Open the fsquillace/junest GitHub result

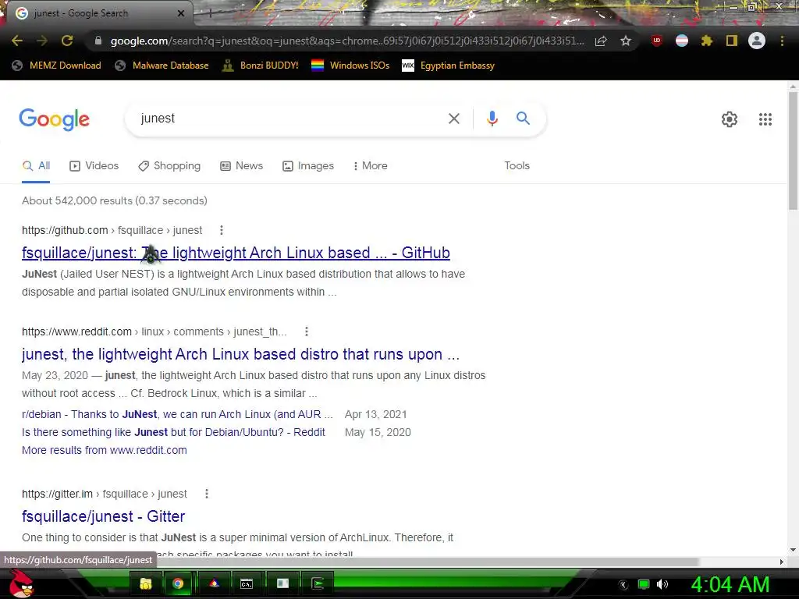click(x=236, y=253)
